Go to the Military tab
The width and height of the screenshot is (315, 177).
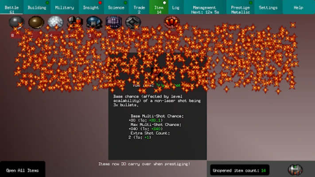(65, 7)
